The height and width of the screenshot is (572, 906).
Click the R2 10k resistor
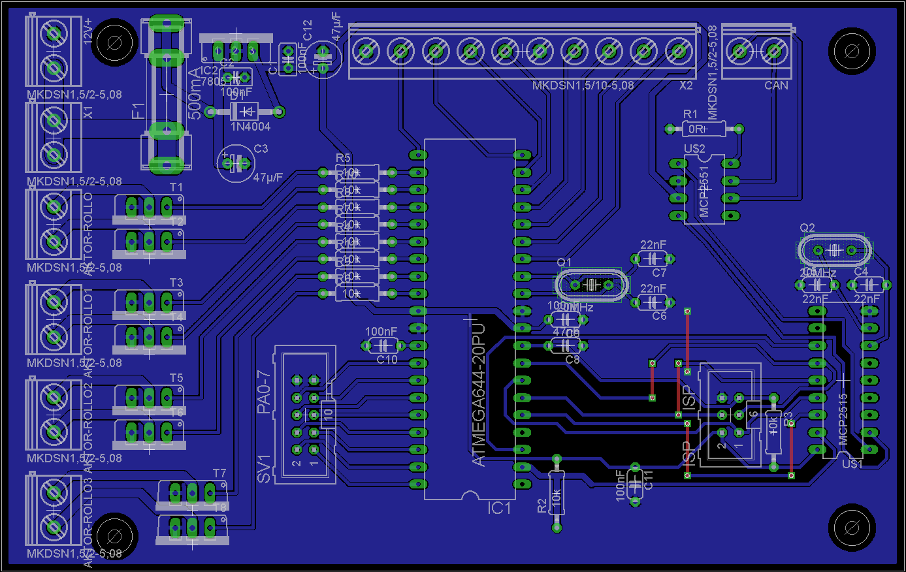click(x=557, y=494)
